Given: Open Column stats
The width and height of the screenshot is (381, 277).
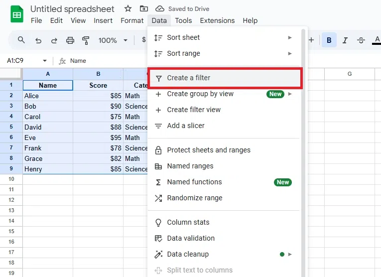Looking at the screenshot, I should click(224, 222).
